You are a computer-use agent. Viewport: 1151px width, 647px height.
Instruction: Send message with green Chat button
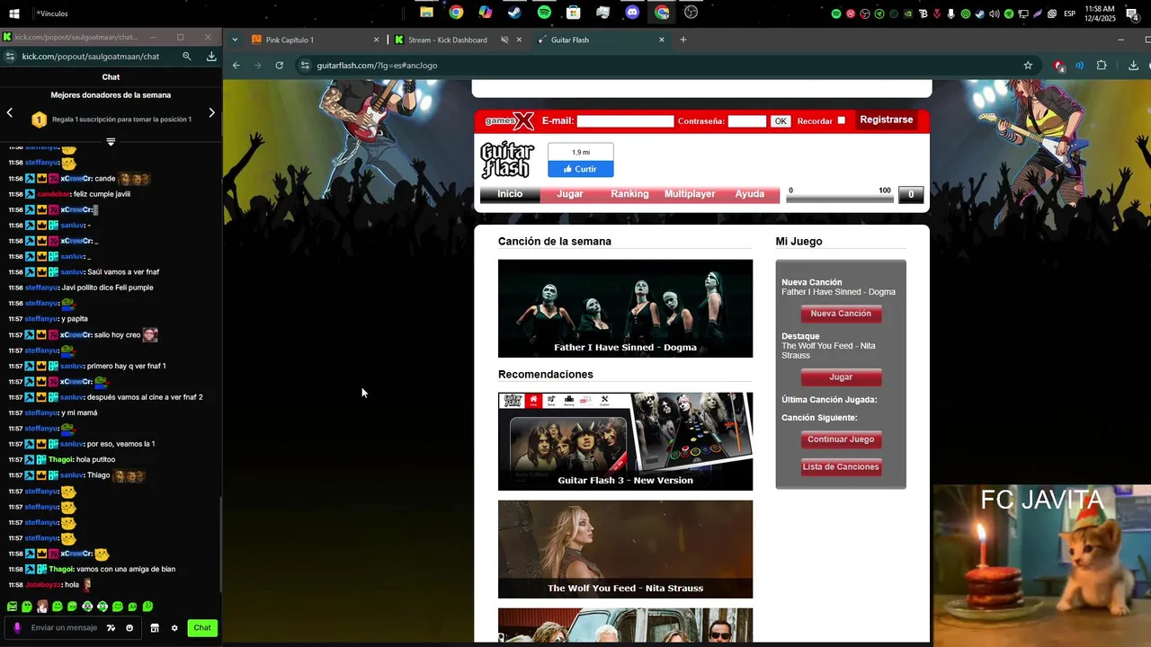point(202,628)
